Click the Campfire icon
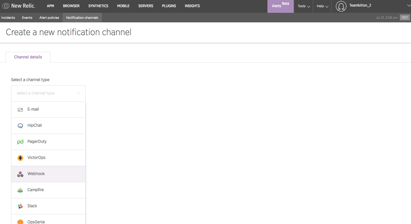Screen dimensions: 411x224 [x=20, y=190]
